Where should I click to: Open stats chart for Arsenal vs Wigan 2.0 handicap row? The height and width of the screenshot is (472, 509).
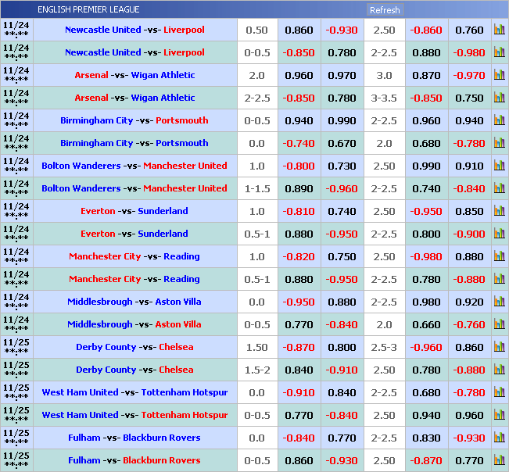click(x=499, y=76)
